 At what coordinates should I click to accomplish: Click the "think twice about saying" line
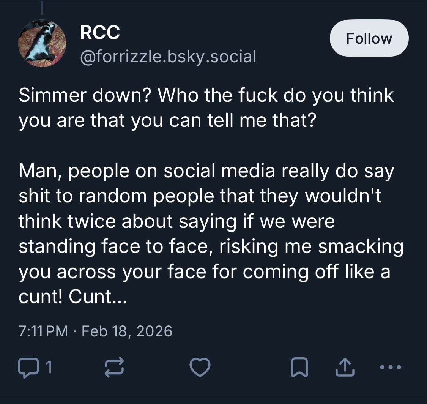[176, 221]
